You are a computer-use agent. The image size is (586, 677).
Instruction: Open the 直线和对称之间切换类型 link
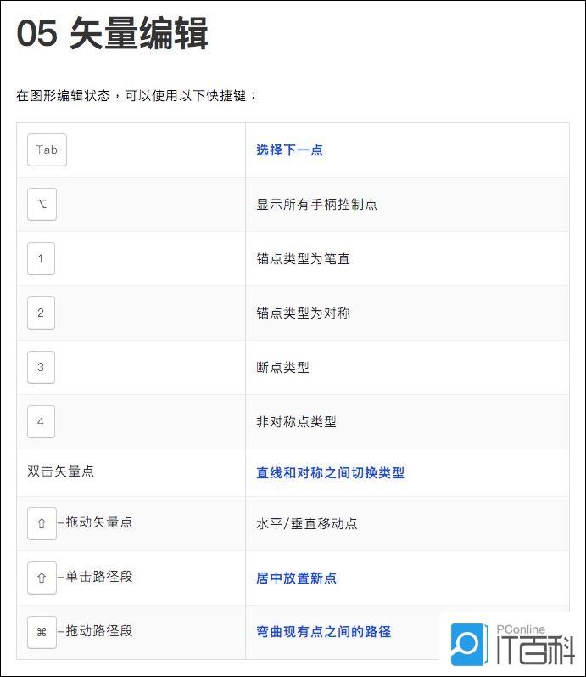point(331,473)
